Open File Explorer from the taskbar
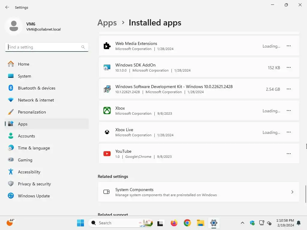307x230 pixels. [201, 223]
